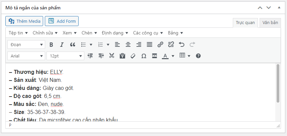The image size is (287, 136).
Task: Clear formatting with the eraser icon
Action: [x=133, y=56]
